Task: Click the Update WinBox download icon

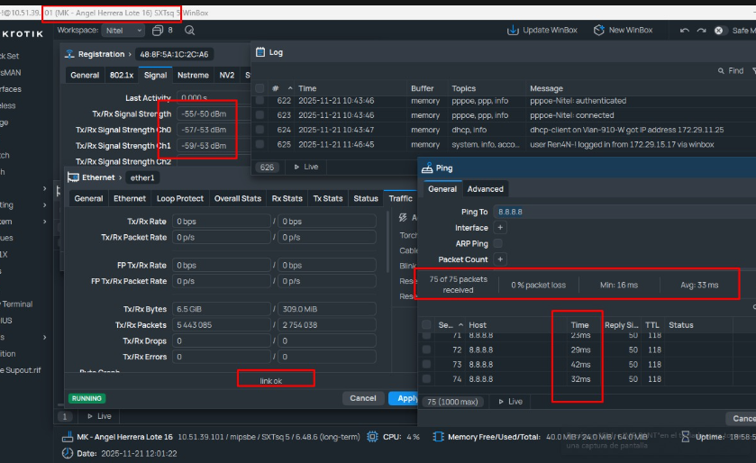Action: point(514,30)
